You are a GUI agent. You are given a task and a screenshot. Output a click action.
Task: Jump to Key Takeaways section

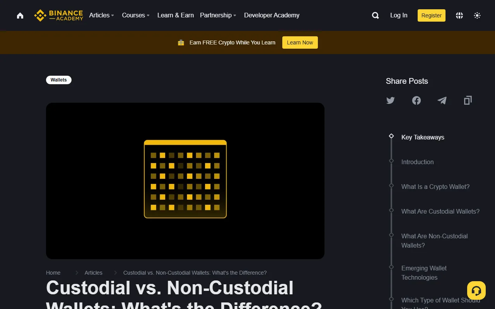click(423, 137)
